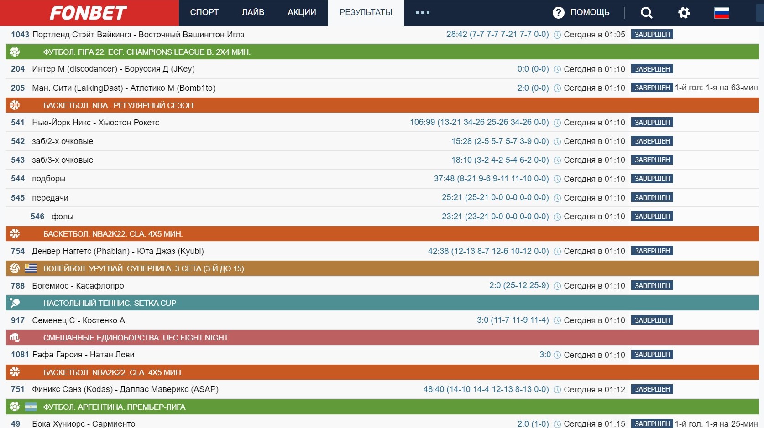Screen dimensions: 764x428
Task: Click the ЗАВЕРШЕН badge in the Богемиос row
Action: 652,286
